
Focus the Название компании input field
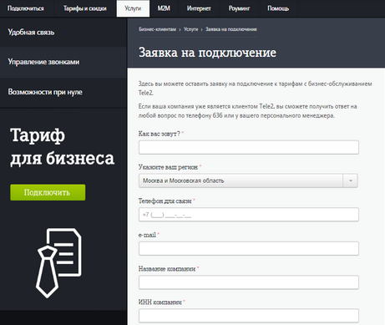[x=249, y=282]
